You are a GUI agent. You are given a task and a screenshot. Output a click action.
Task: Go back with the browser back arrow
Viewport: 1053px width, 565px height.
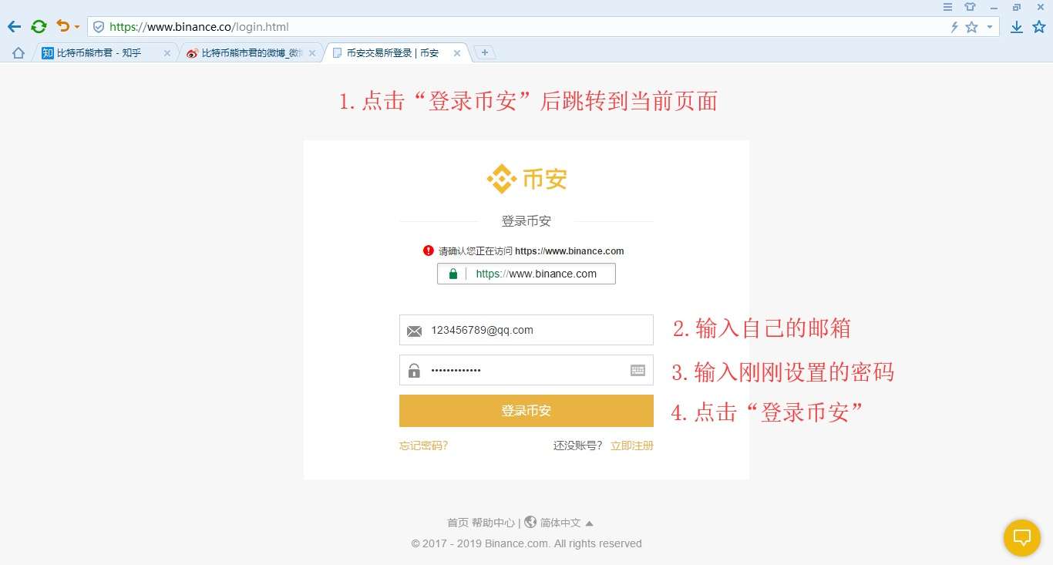point(14,27)
